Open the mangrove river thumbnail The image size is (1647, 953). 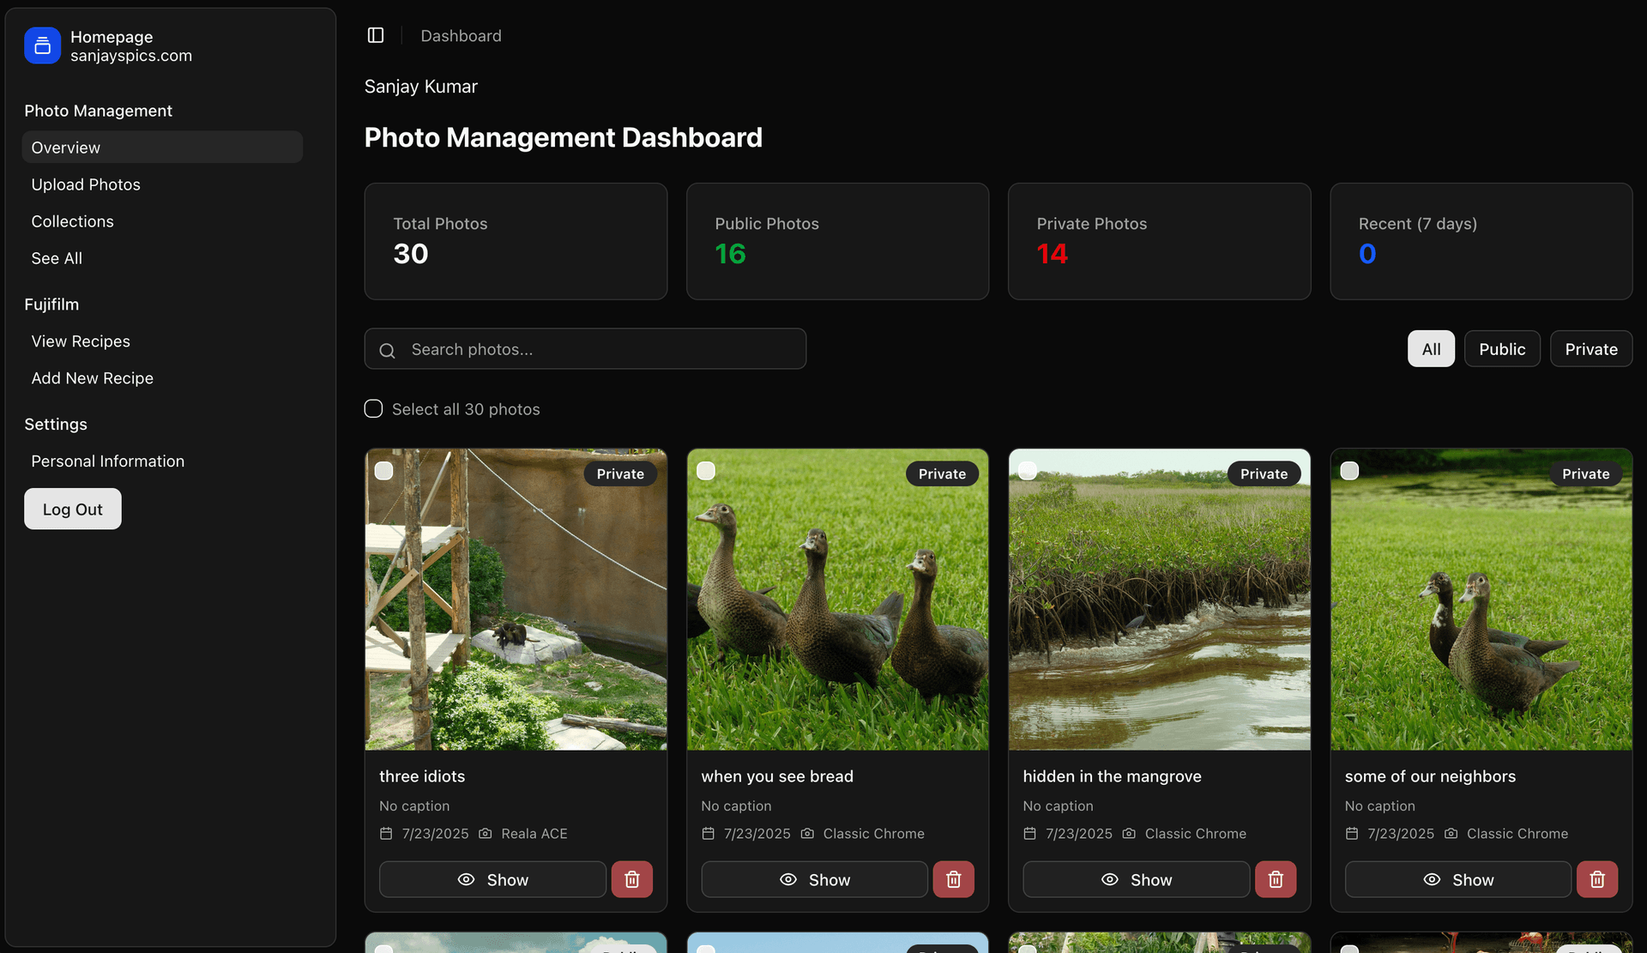1159,600
